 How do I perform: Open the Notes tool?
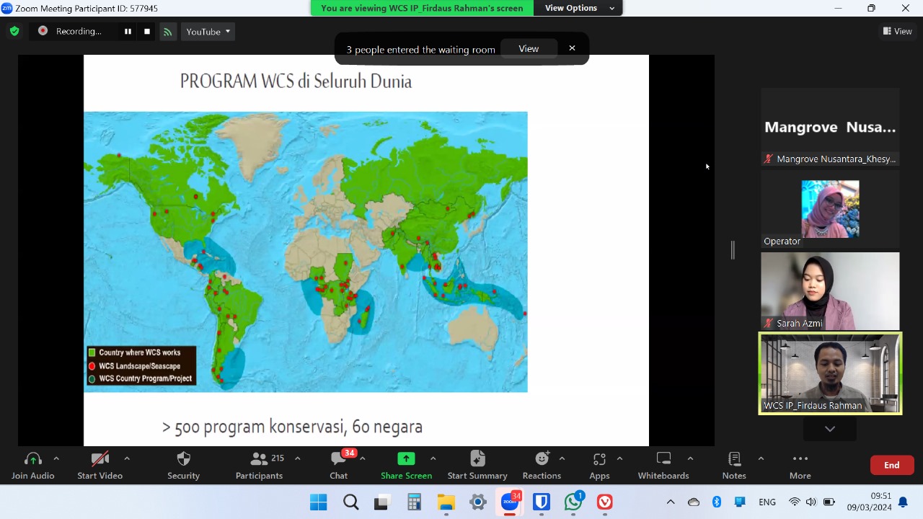734,465
